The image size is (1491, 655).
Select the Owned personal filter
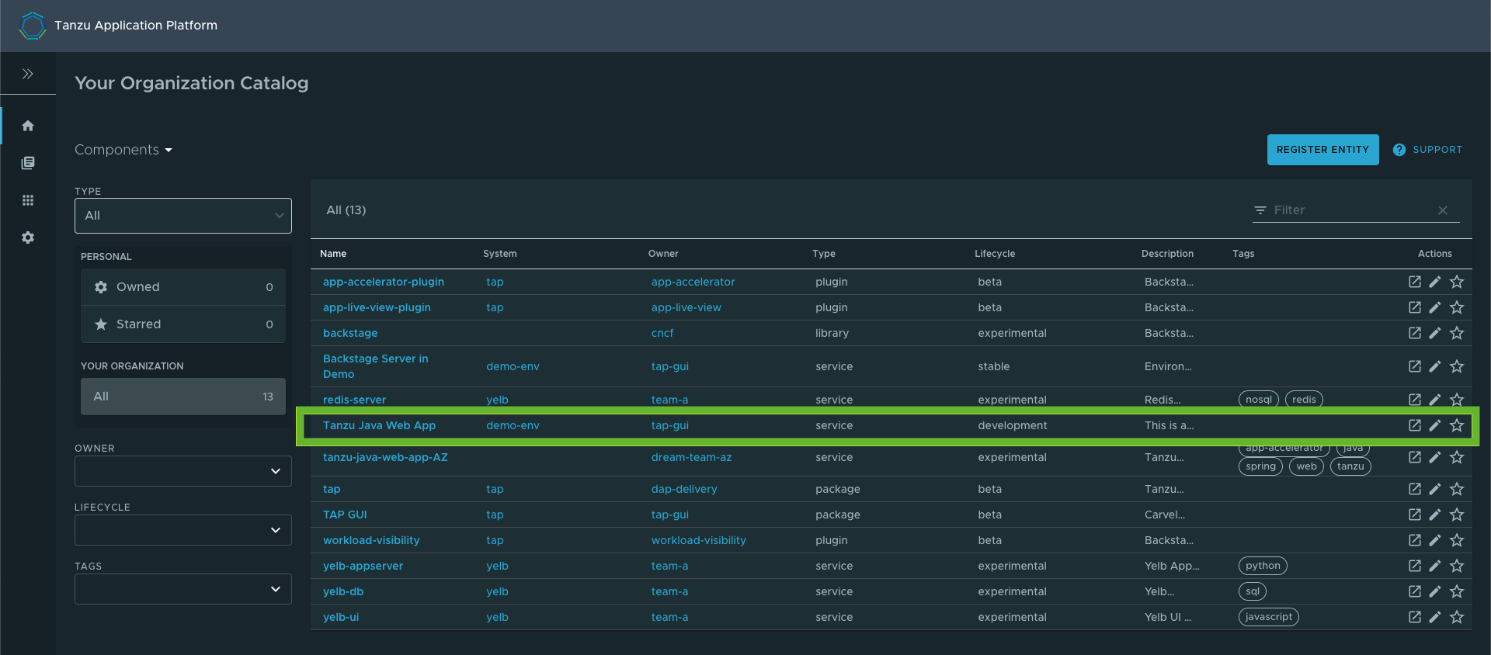click(x=183, y=287)
